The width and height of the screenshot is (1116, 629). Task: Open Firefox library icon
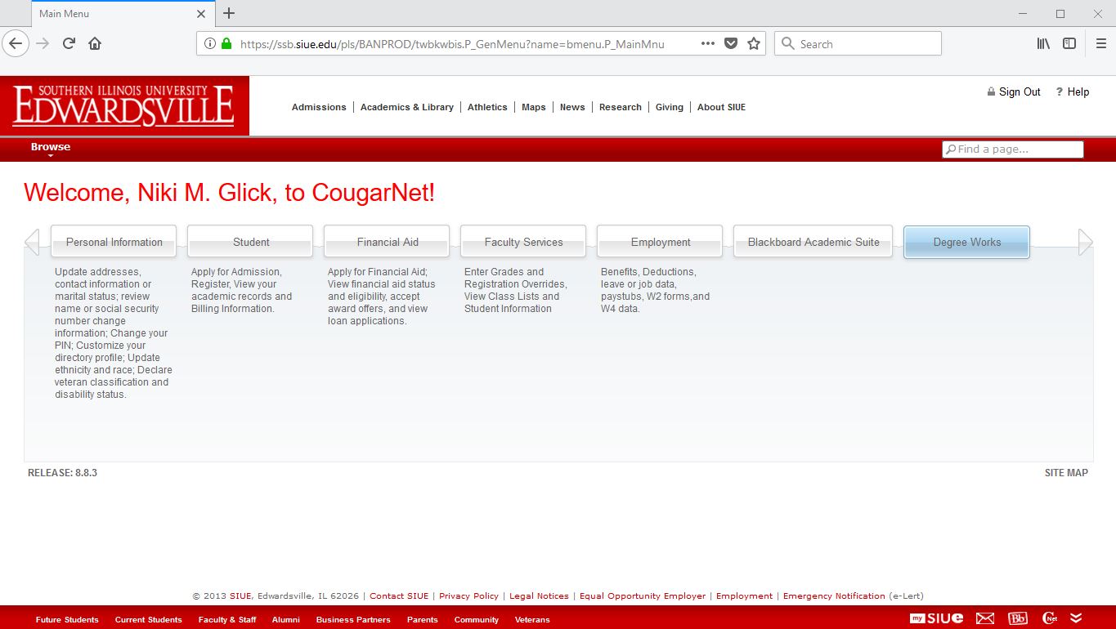point(1043,43)
